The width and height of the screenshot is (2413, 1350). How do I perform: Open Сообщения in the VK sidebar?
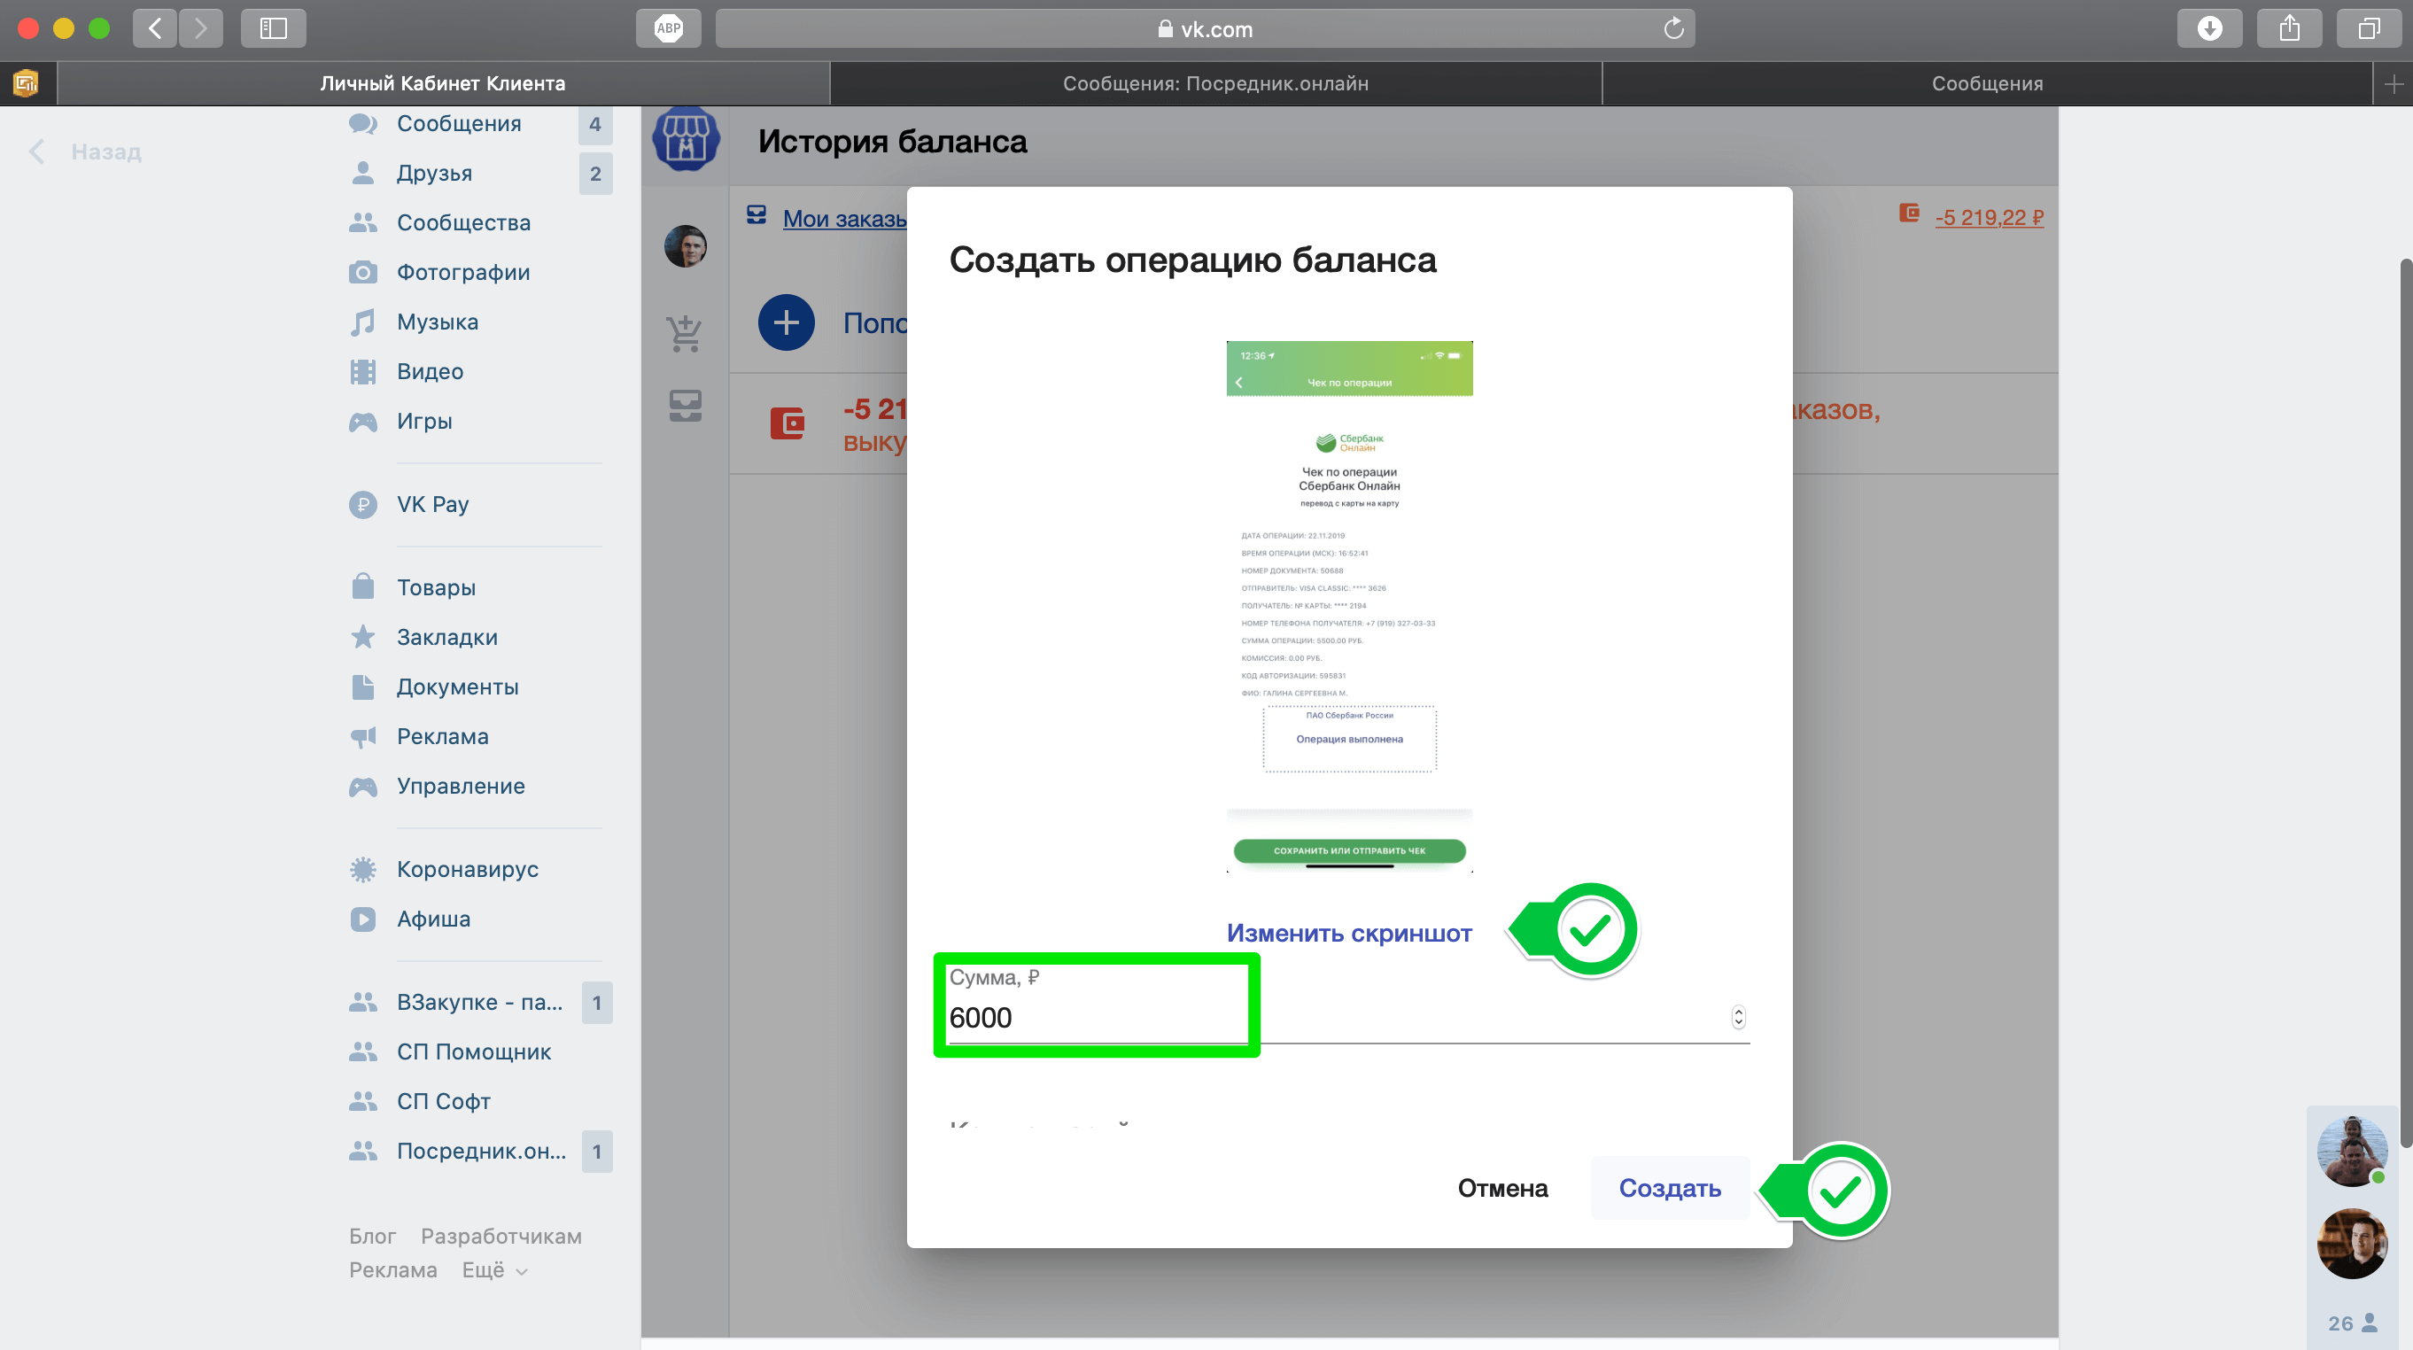pos(458,124)
